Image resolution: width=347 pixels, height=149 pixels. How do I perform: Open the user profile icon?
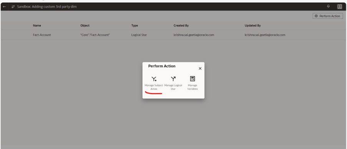point(339,7)
